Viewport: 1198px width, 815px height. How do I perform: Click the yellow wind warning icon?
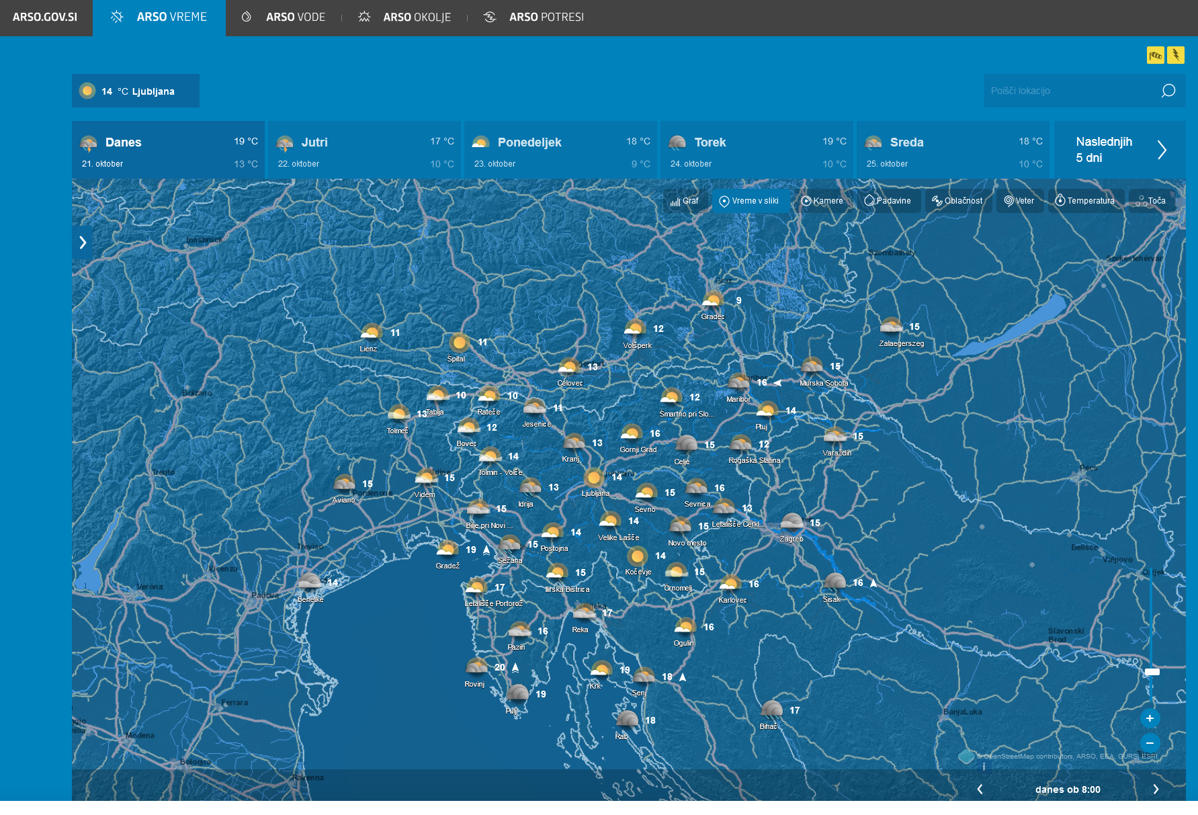pyautogui.click(x=1155, y=55)
